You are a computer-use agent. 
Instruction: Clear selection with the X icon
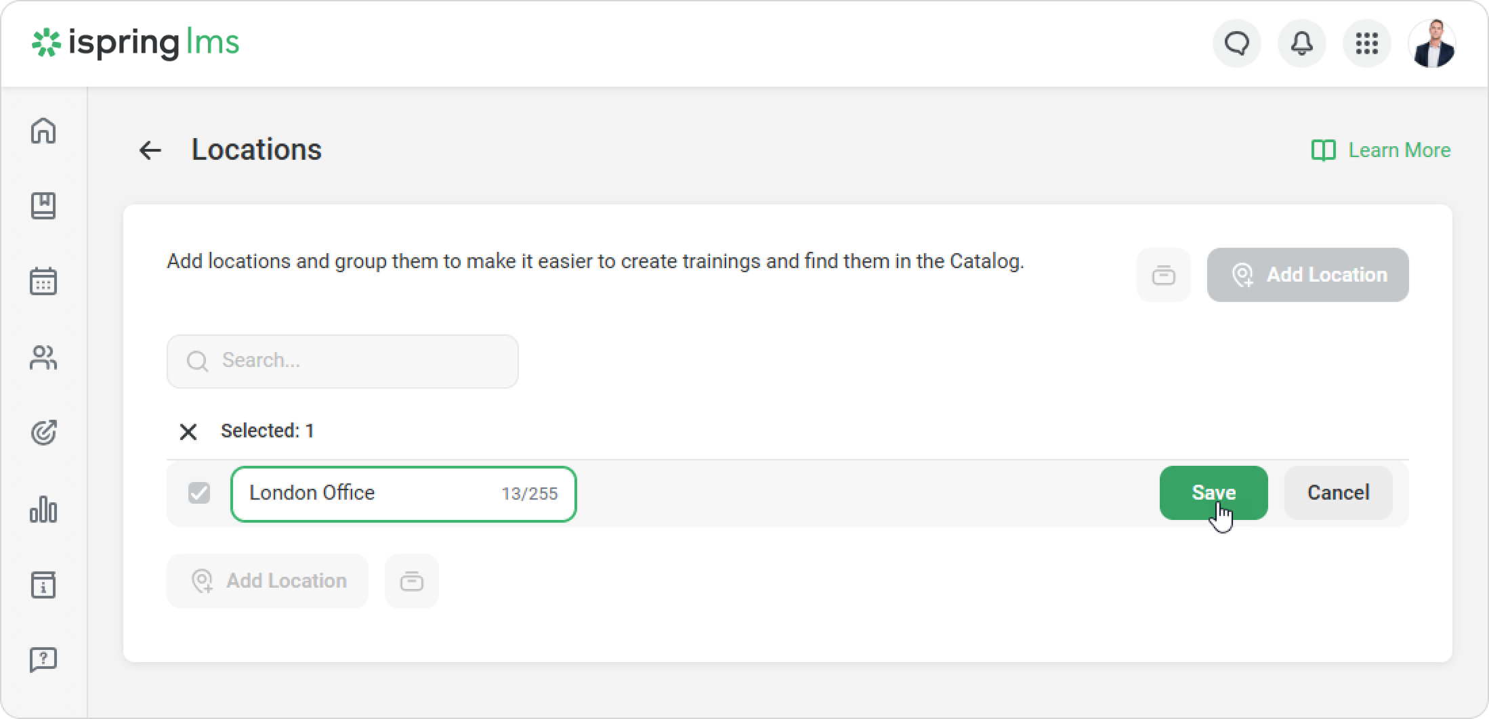click(188, 431)
